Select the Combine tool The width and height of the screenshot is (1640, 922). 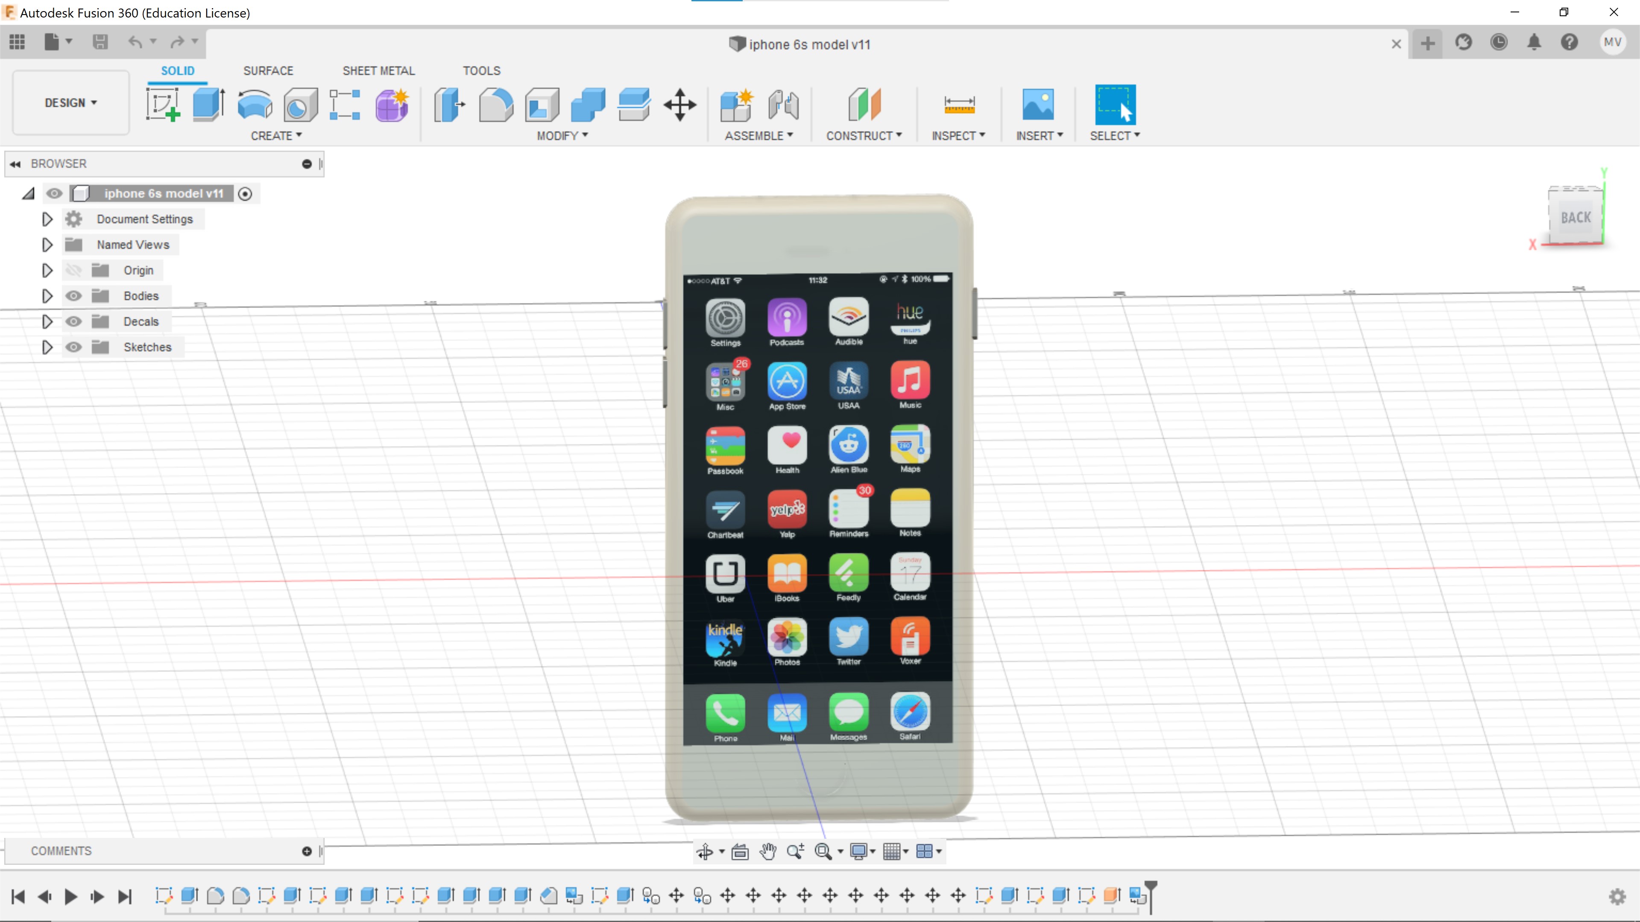click(x=588, y=104)
